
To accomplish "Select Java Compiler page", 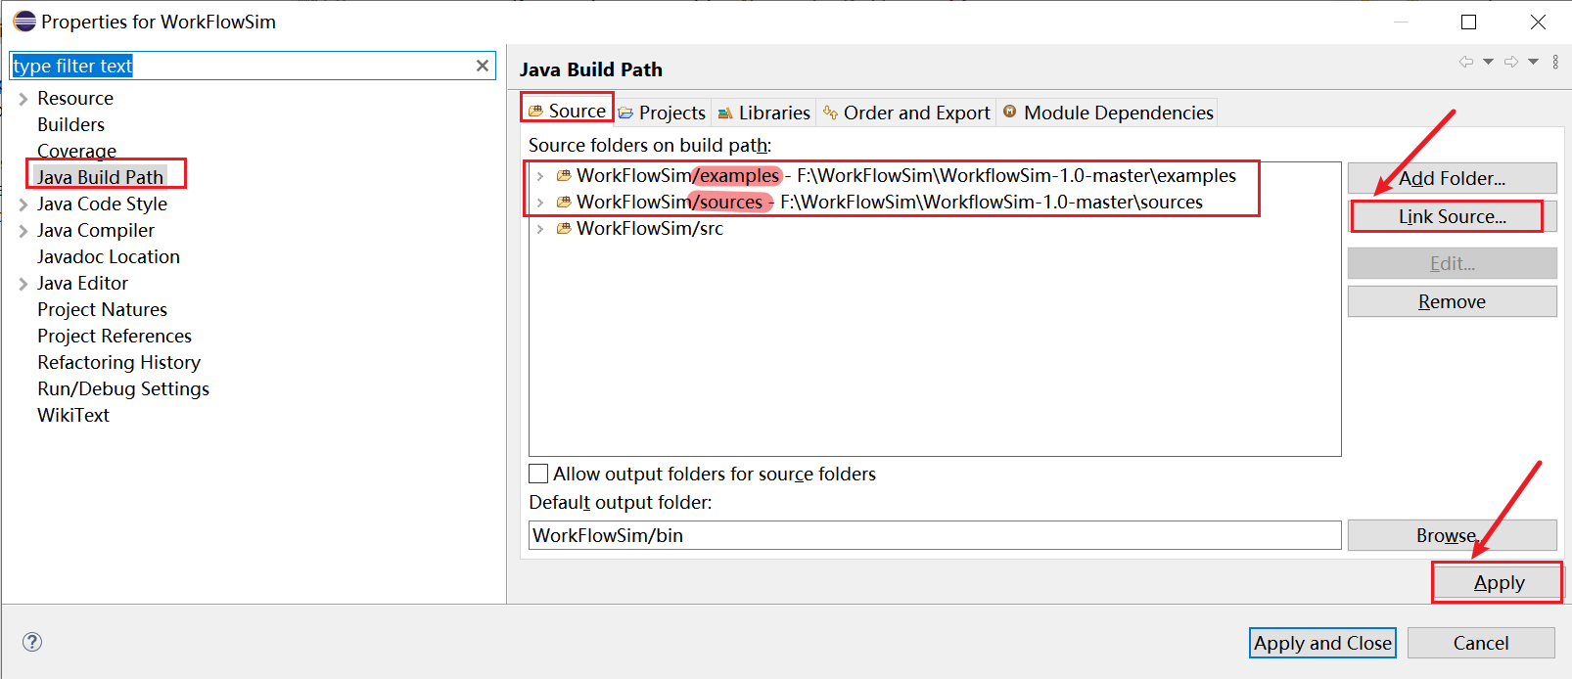I will click(96, 230).
